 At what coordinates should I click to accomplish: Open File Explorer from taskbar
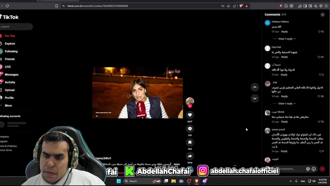click(174, 181)
